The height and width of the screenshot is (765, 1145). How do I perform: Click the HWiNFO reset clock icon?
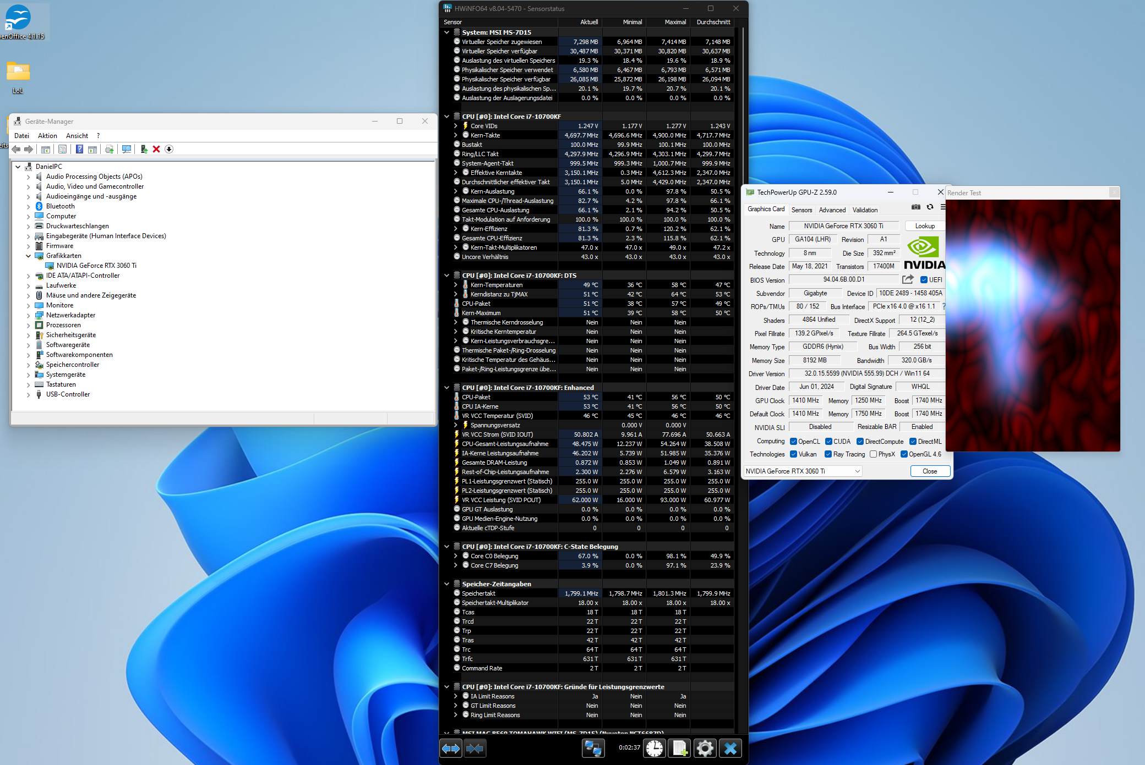(655, 748)
